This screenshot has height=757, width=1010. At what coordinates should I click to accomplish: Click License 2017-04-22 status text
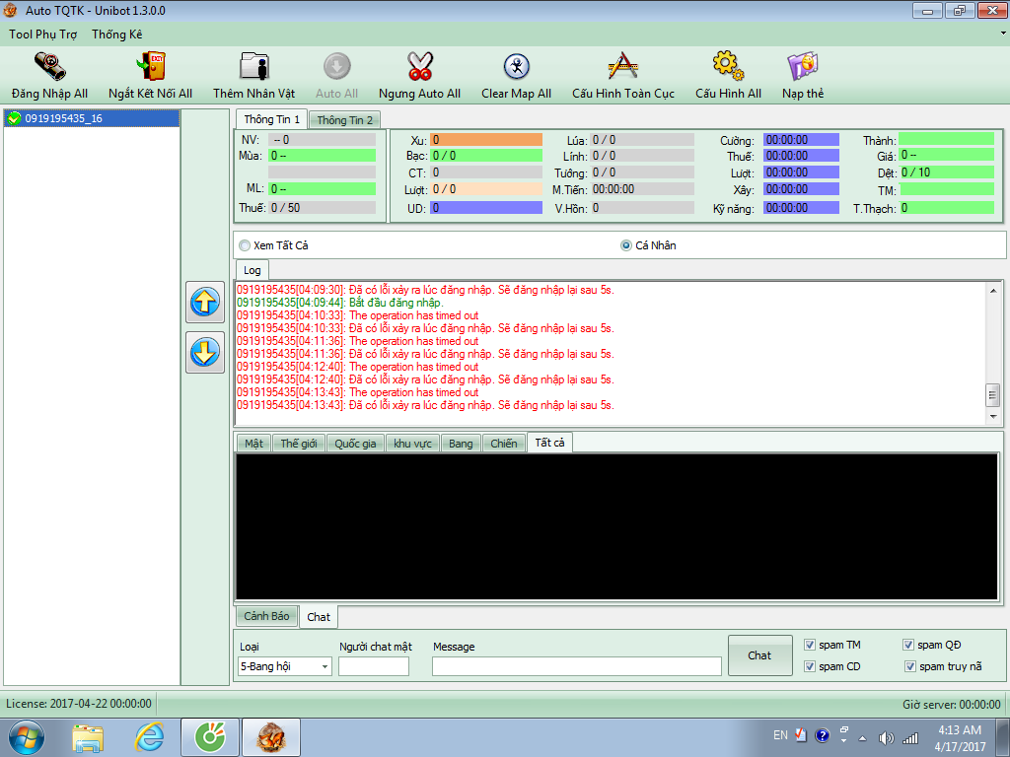pos(79,704)
